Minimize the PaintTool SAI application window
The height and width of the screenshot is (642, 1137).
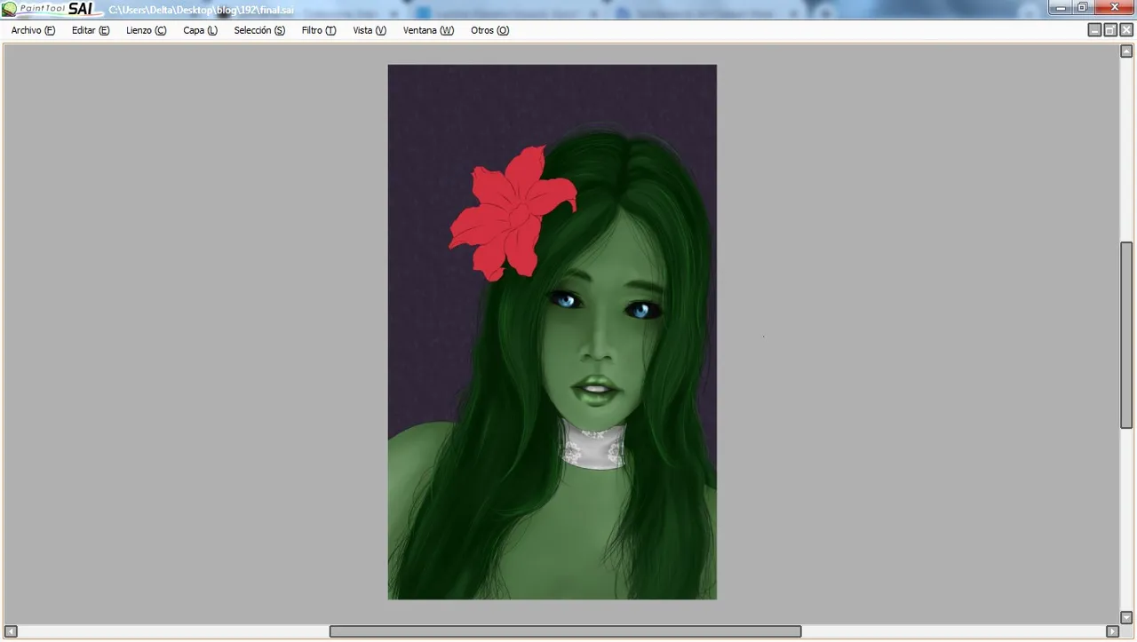(1061, 8)
